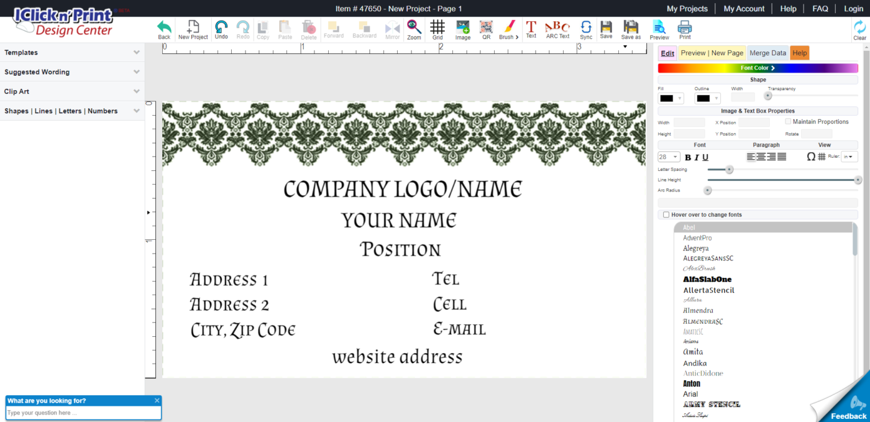Adjust the Letter Spacing slider
Viewport: 870px width, 422px height.
click(728, 169)
